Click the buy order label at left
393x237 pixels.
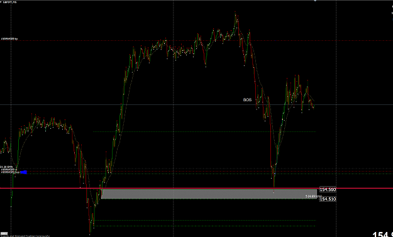pyautogui.click(x=11, y=172)
